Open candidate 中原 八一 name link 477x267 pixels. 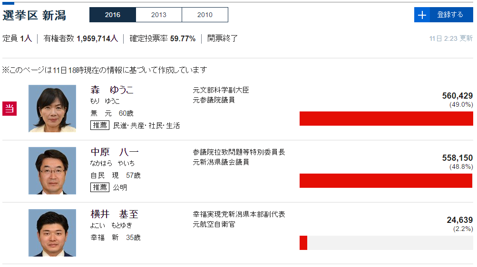click(x=115, y=152)
